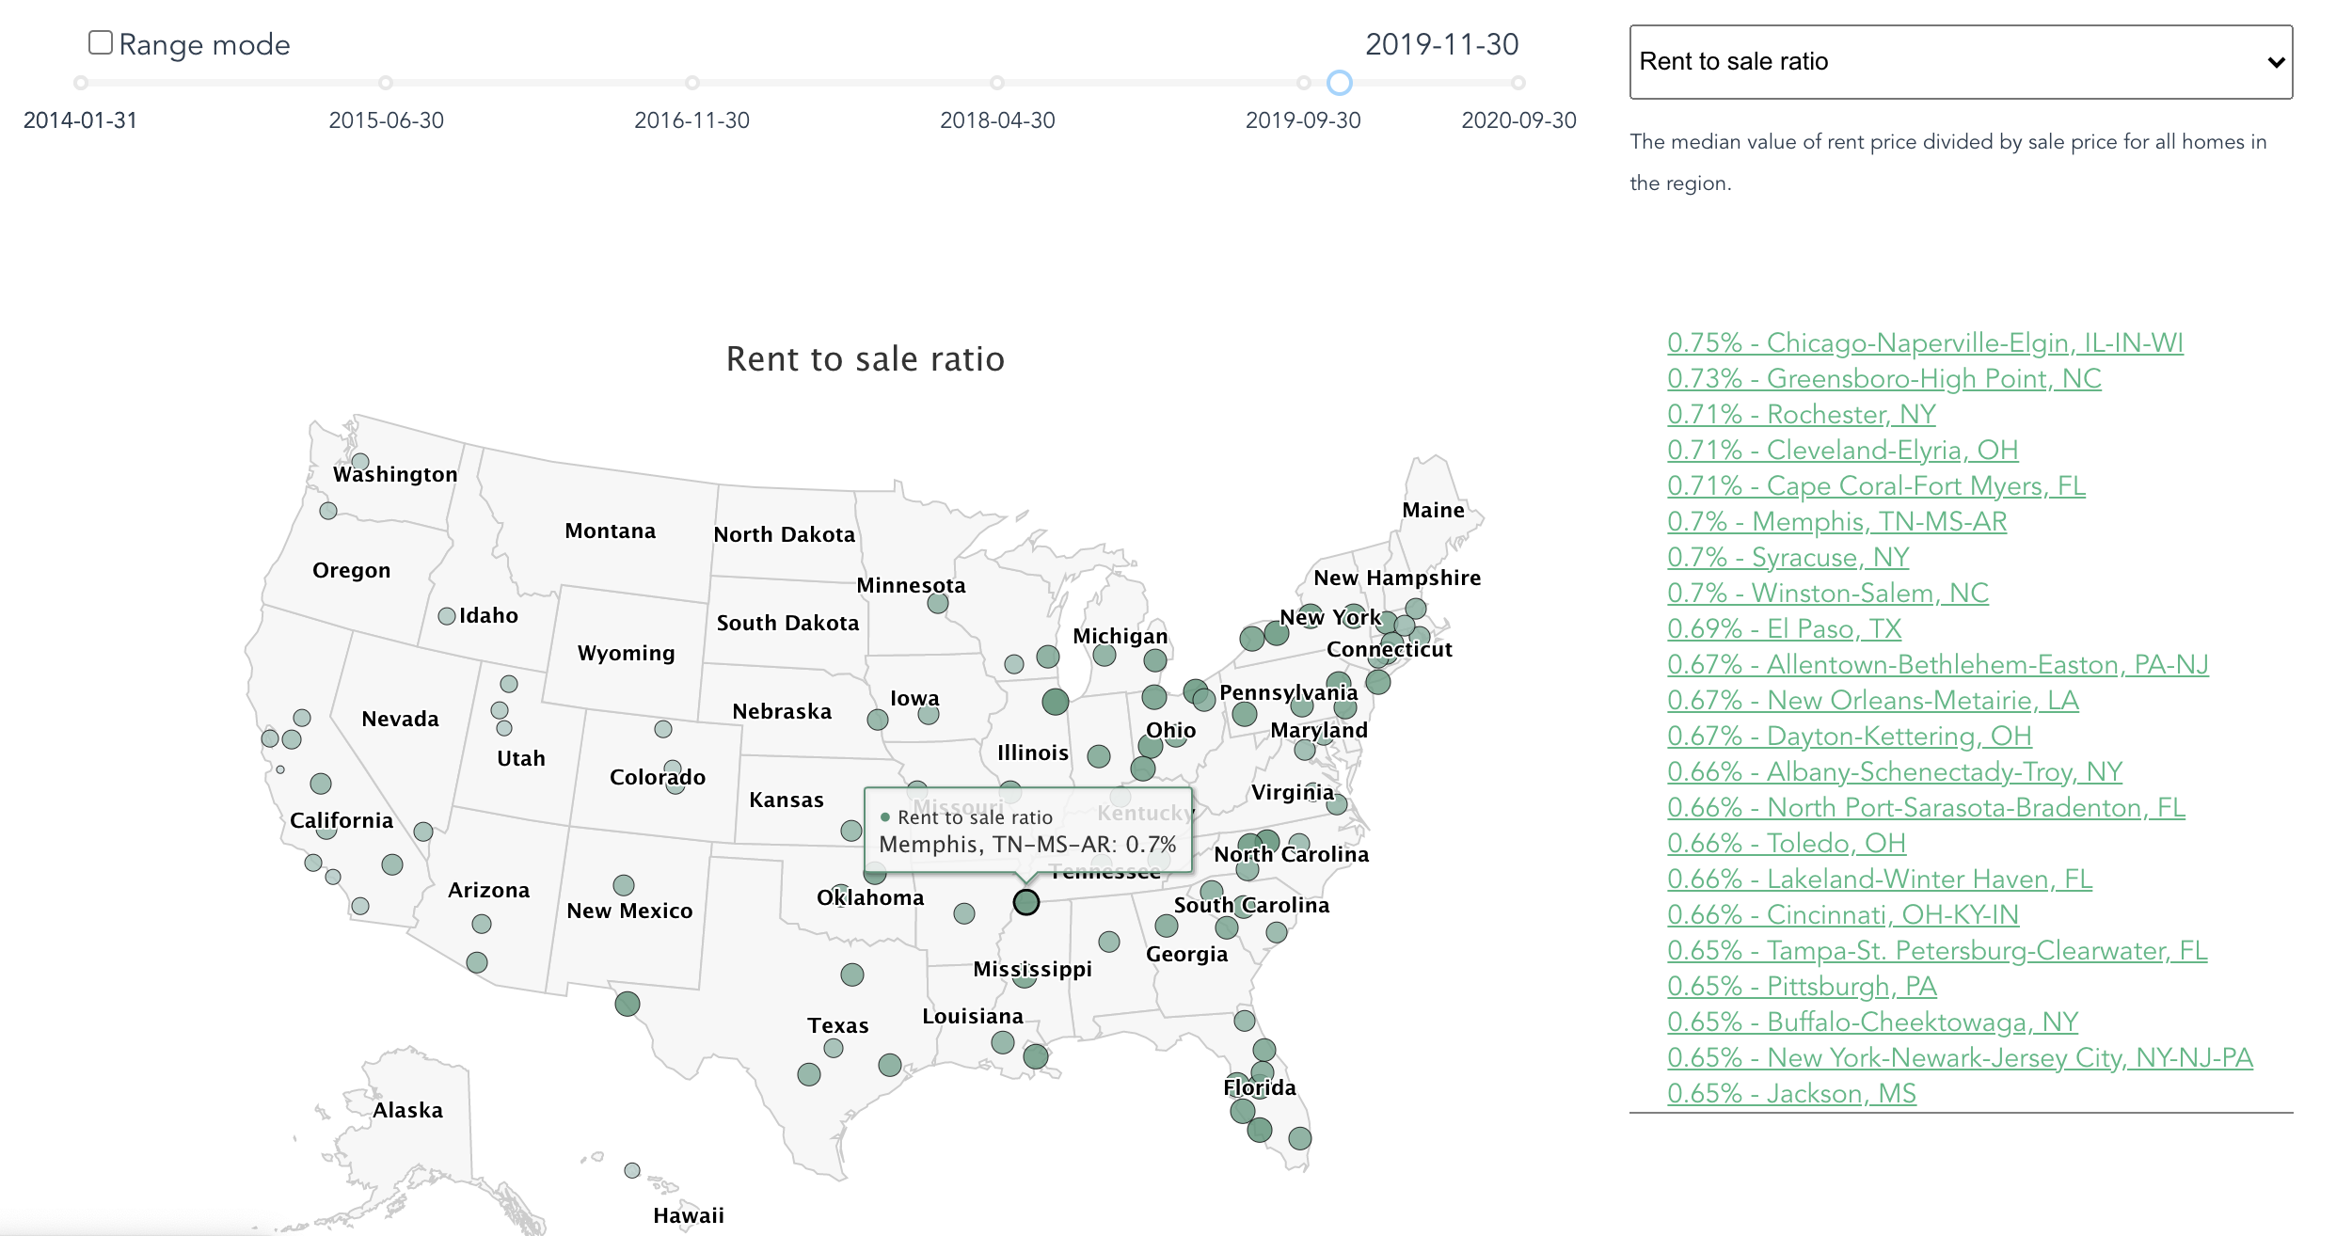The height and width of the screenshot is (1236, 2352).
Task: Select the dark Chicago marker in Illinois
Action: (x=1054, y=700)
